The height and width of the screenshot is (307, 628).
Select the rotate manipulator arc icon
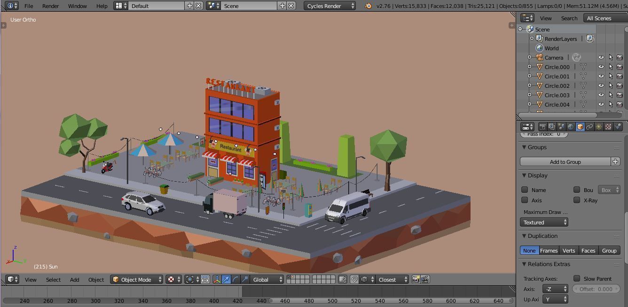tap(235, 279)
